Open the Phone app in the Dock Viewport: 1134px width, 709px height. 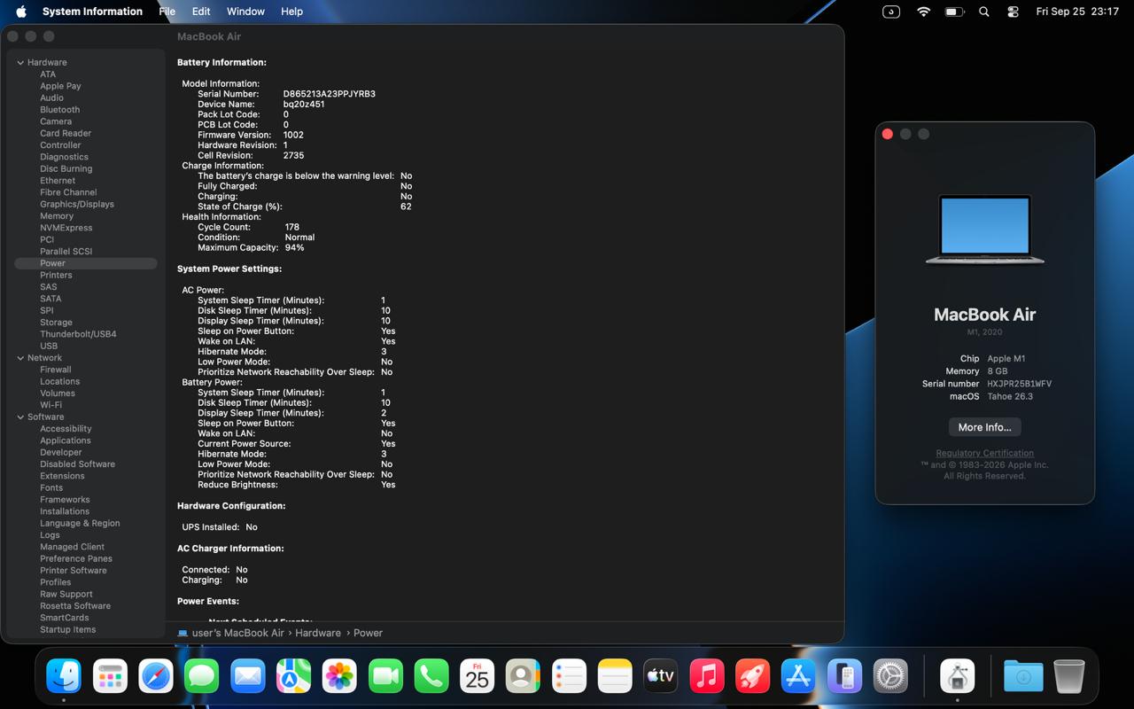coord(431,676)
